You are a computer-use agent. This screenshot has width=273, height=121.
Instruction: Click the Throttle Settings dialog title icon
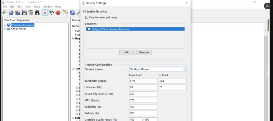(x=84, y=3)
